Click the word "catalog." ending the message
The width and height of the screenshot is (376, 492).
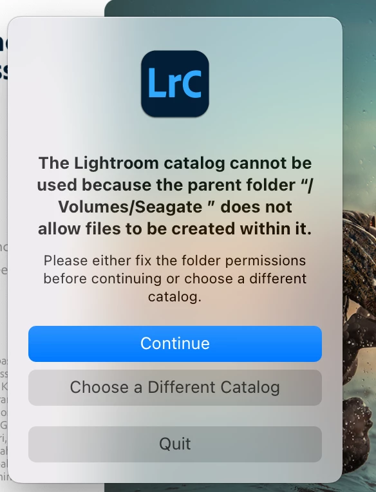174,297
